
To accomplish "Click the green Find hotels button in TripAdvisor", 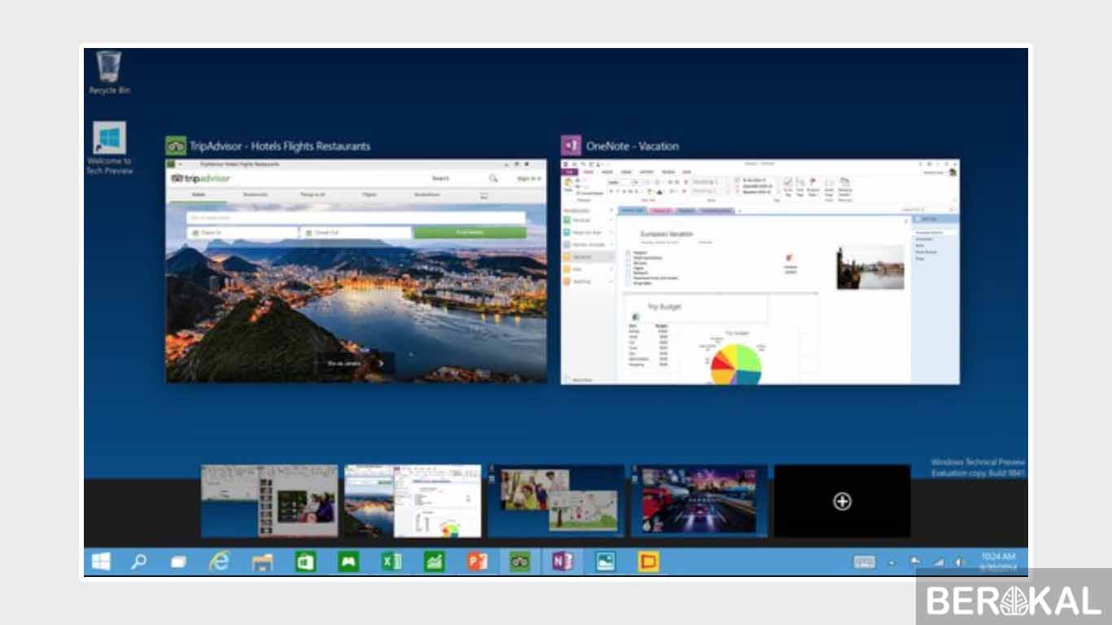I will tap(470, 233).
